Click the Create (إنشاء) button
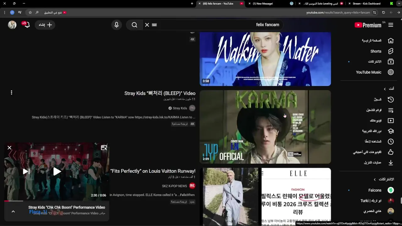402x226 pixels. tap(45, 25)
